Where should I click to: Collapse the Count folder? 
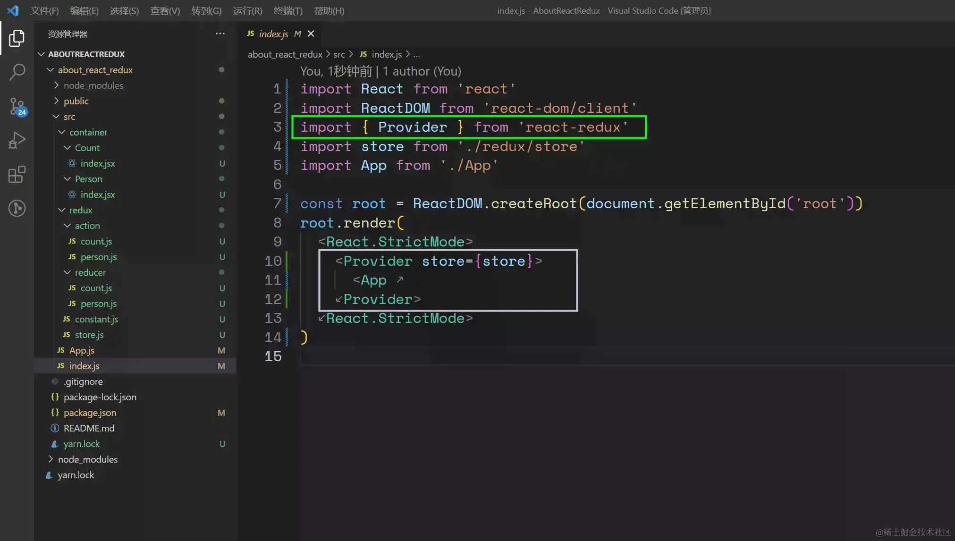(x=68, y=148)
